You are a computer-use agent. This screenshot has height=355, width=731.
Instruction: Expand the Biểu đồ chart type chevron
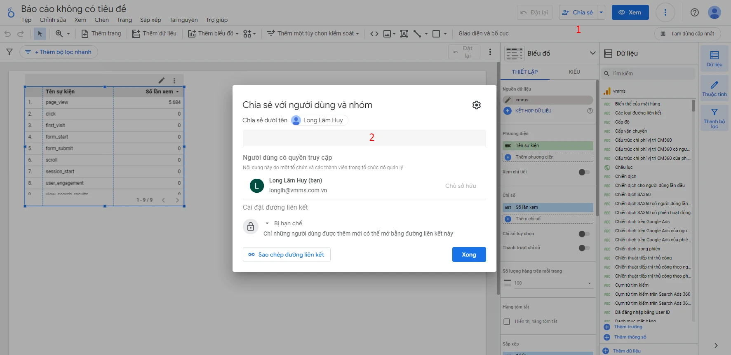[592, 53]
